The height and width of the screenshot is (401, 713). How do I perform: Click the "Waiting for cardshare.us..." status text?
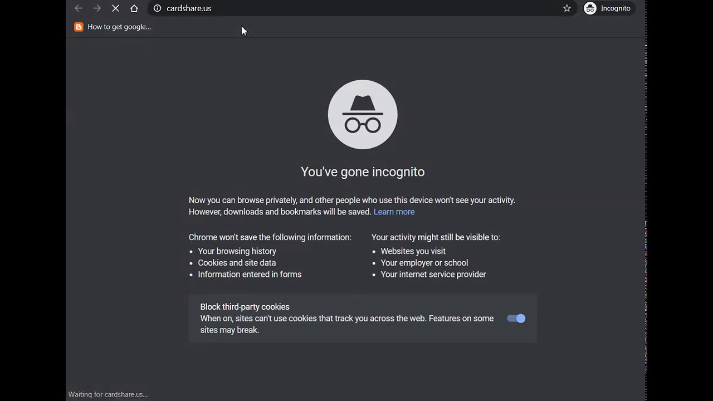(108, 394)
